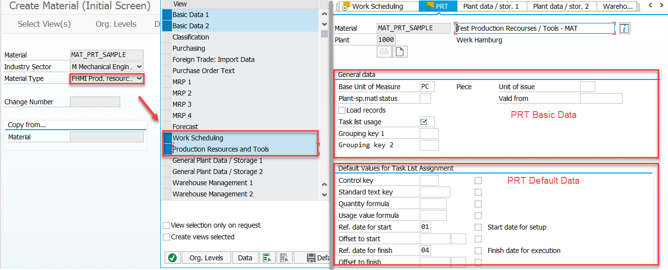Open the Material Type dropdown

pos(139,78)
